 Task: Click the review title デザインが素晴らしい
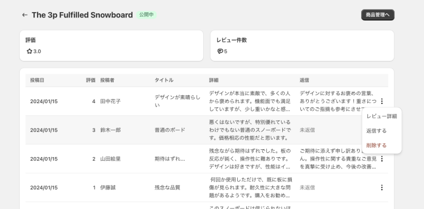coord(177,101)
